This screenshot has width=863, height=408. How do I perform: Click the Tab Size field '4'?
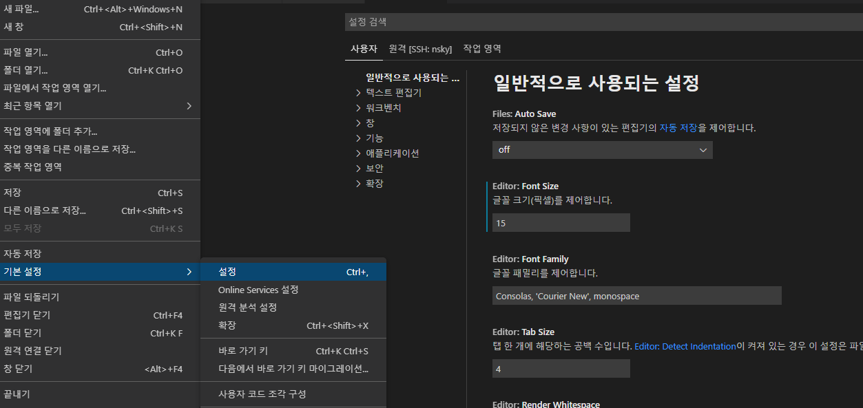click(x=561, y=369)
